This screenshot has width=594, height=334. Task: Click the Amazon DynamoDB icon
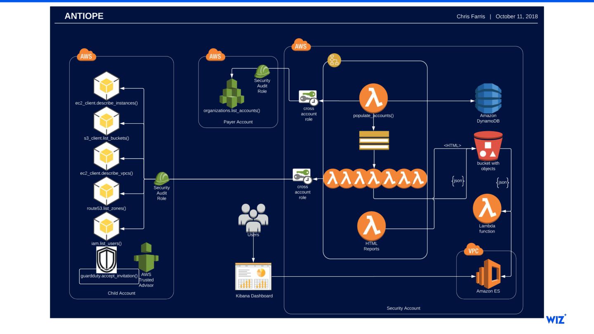488,98
